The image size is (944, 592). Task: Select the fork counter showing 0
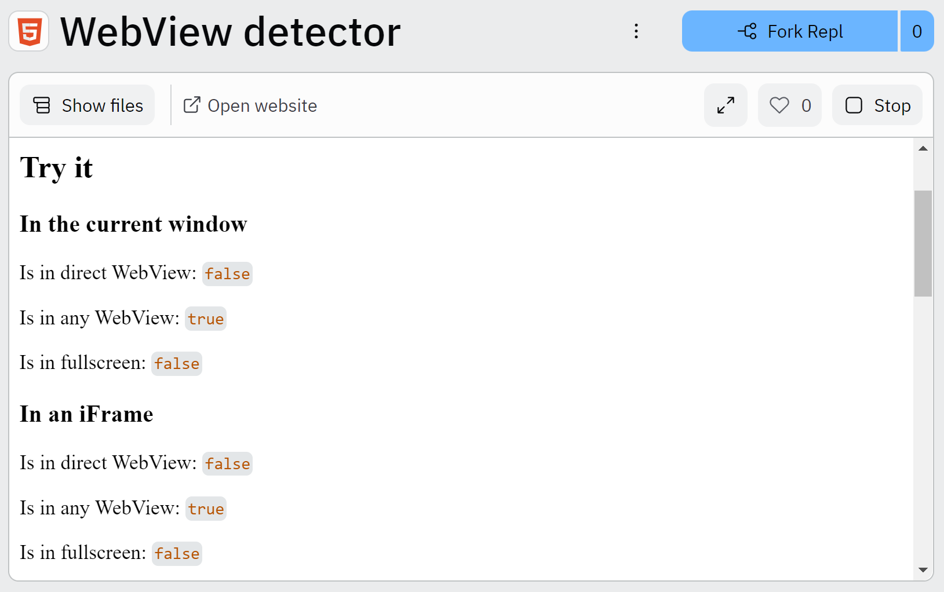coord(917,31)
